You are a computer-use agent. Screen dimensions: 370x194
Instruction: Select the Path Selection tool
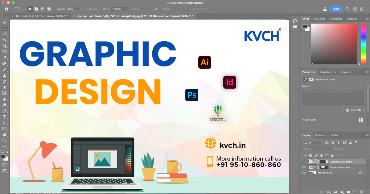4,123
